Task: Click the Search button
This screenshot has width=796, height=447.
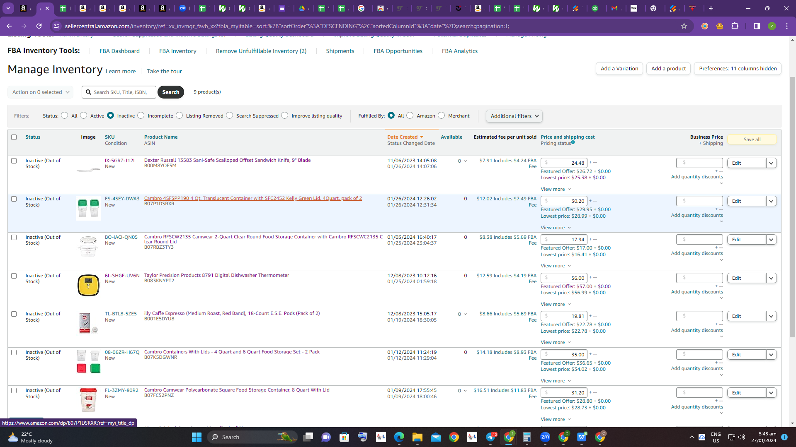Action: tap(171, 92)
